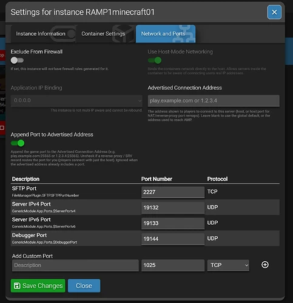Screen dimensions: 293x303
Task: Click the Exclude From Firewall label
Action: [36, 52]
